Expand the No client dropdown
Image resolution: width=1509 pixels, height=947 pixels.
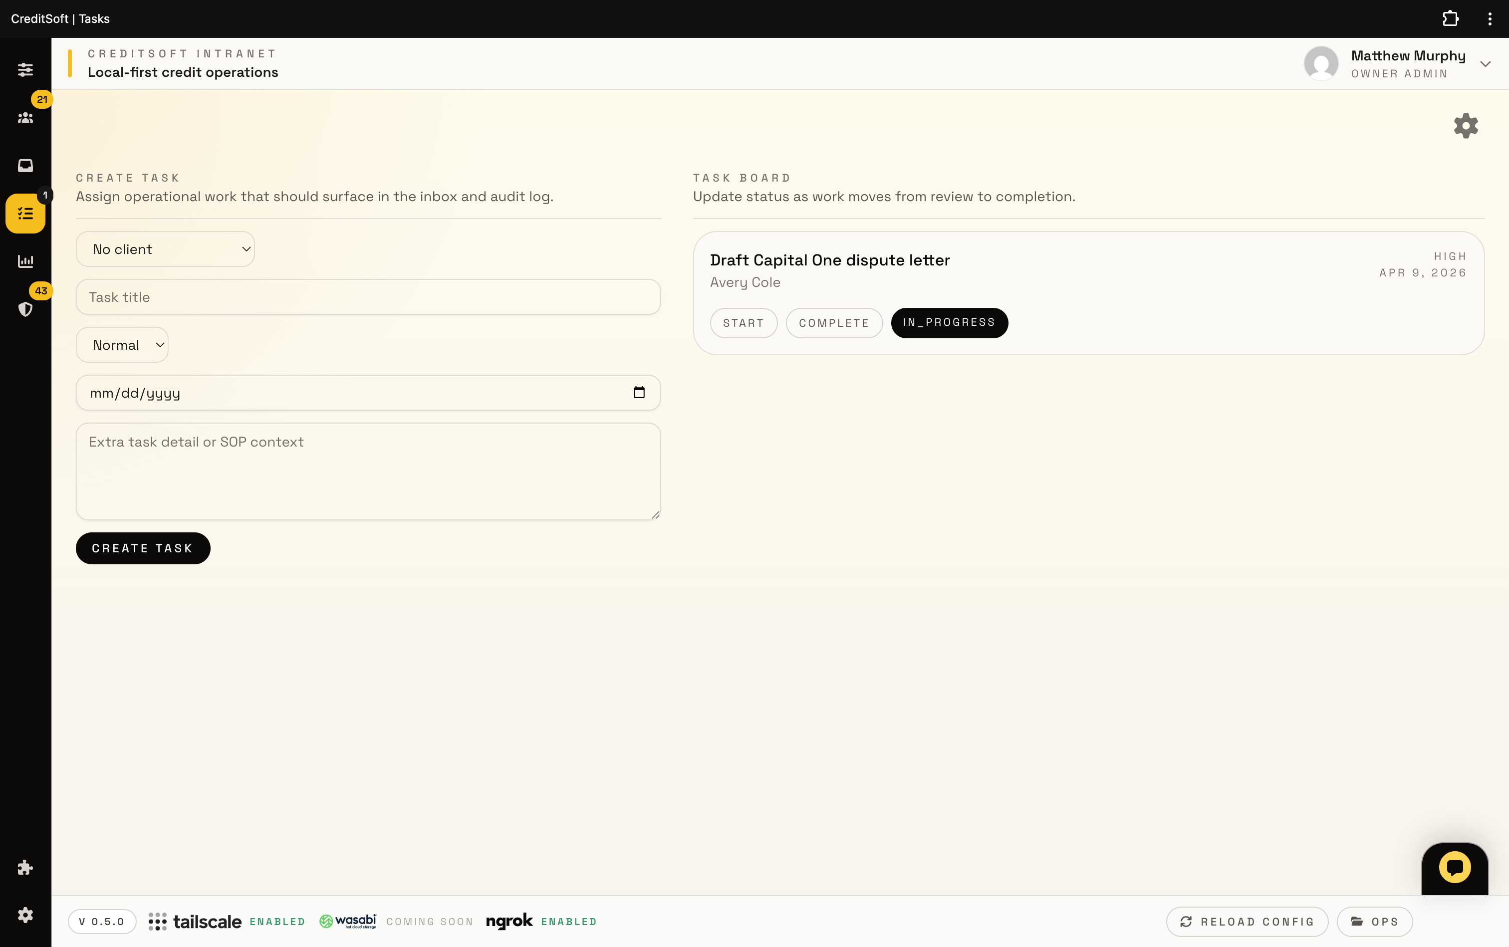click(x=165, y=249)
